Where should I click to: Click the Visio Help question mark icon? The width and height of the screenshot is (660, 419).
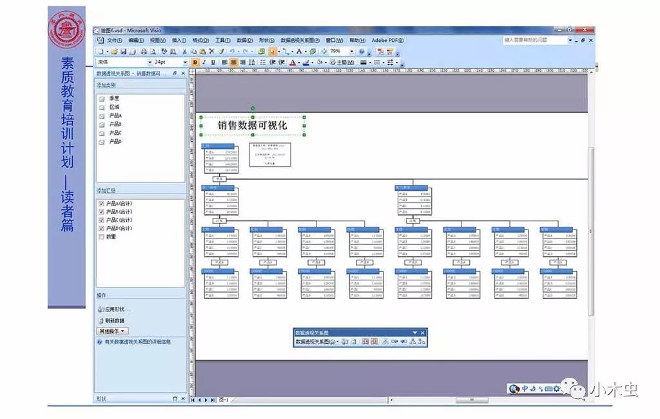(x=361, y=52)
